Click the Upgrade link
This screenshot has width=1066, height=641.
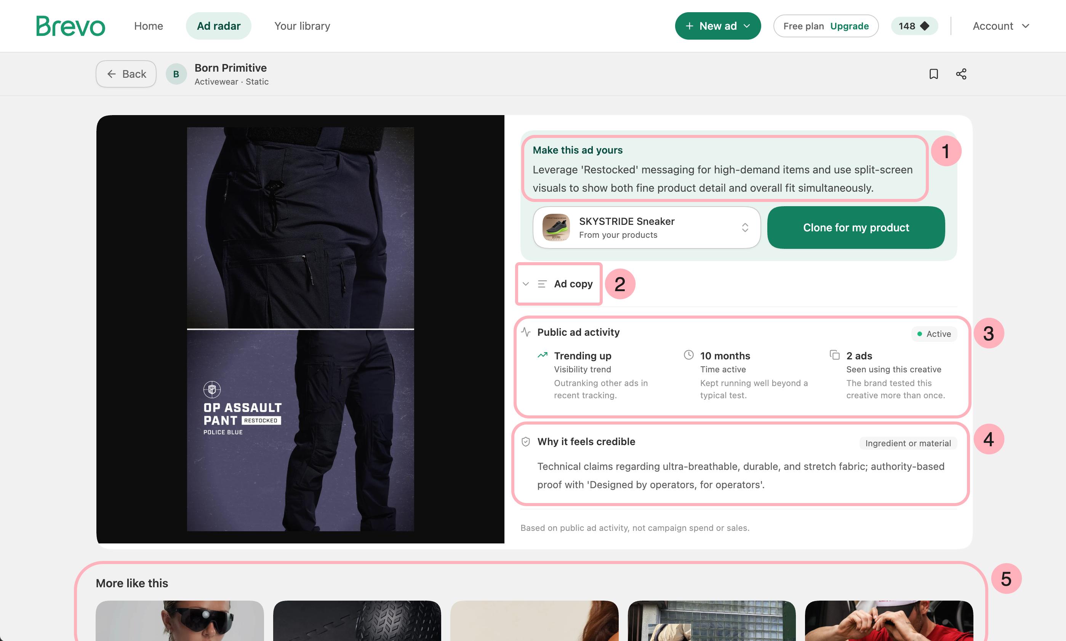pos(849,26)
